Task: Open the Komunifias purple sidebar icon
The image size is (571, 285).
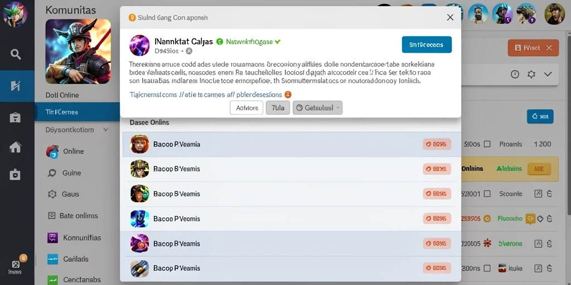Action: 53,238
